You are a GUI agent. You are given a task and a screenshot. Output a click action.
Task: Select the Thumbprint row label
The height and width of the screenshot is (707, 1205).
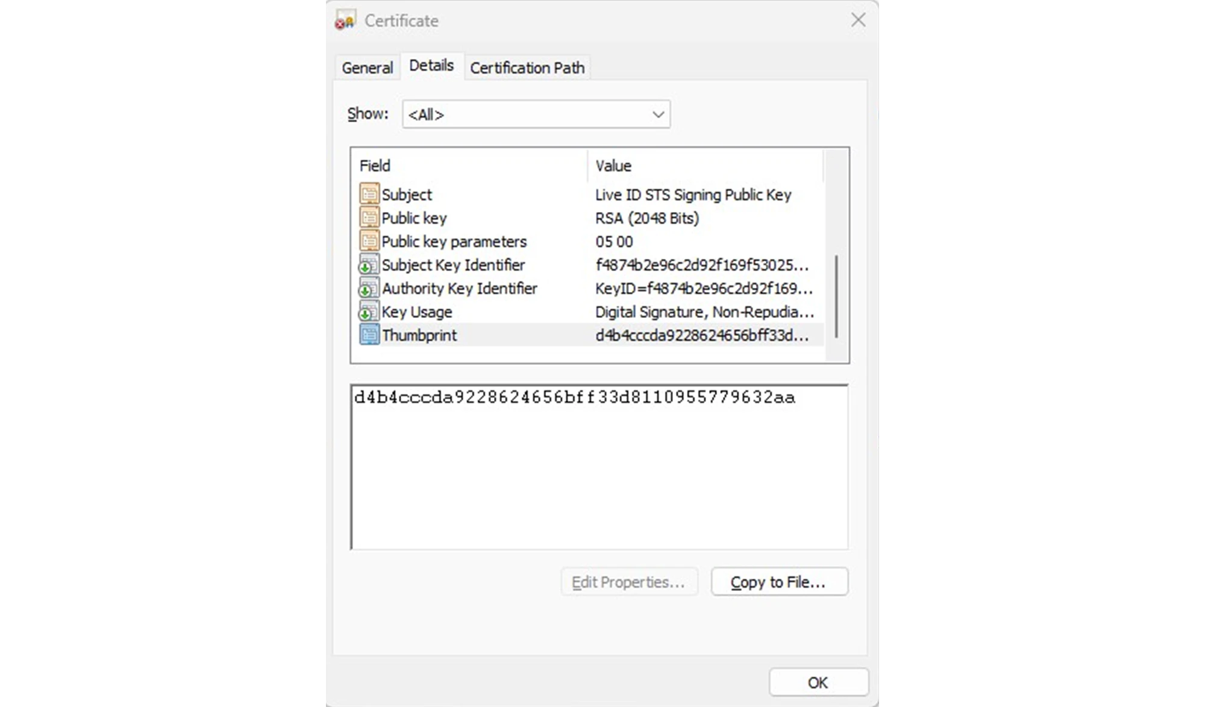419,335
